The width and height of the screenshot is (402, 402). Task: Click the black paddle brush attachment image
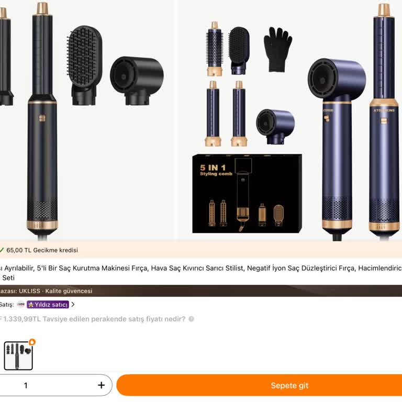click(84, 65)
